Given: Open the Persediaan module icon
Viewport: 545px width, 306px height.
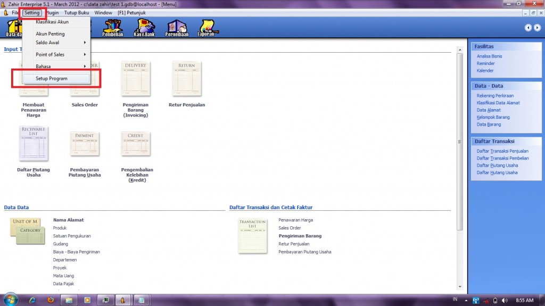Looking at the screenshot, I should click(x=177, y=28).
